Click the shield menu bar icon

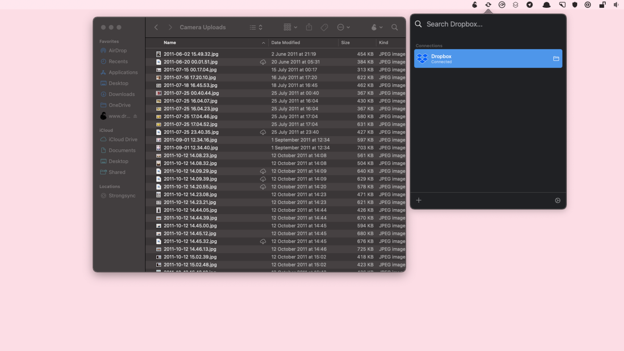(574, 5)
